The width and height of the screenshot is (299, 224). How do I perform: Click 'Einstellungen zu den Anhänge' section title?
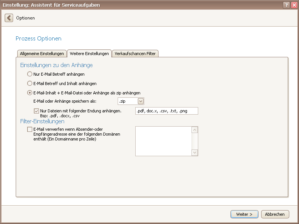pyautogui.click(x=57, y=65)
